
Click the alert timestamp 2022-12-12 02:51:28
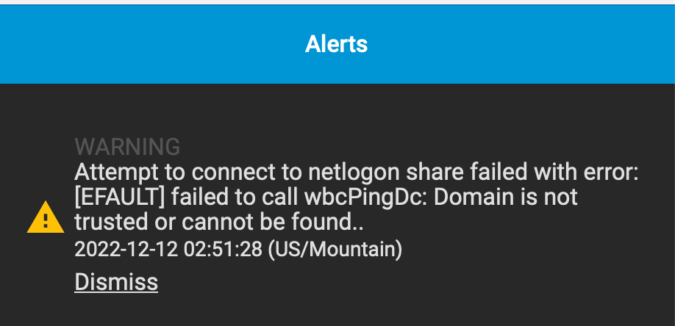click(168, 249)
